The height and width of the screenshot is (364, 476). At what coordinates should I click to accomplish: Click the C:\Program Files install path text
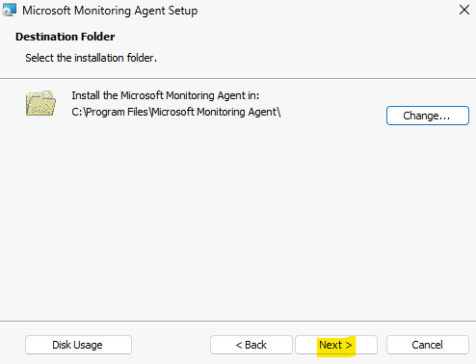(x=176, y=112)
